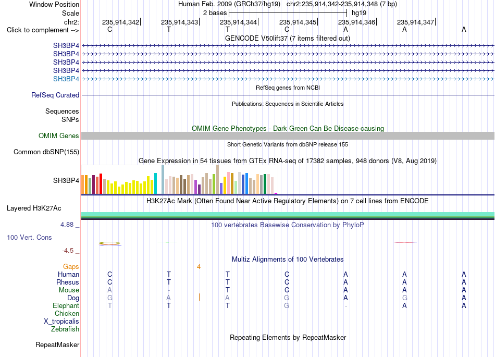Select the 235,914,344 coordinate label
This screenshot has height=357, width=495.
pos(238,22)
